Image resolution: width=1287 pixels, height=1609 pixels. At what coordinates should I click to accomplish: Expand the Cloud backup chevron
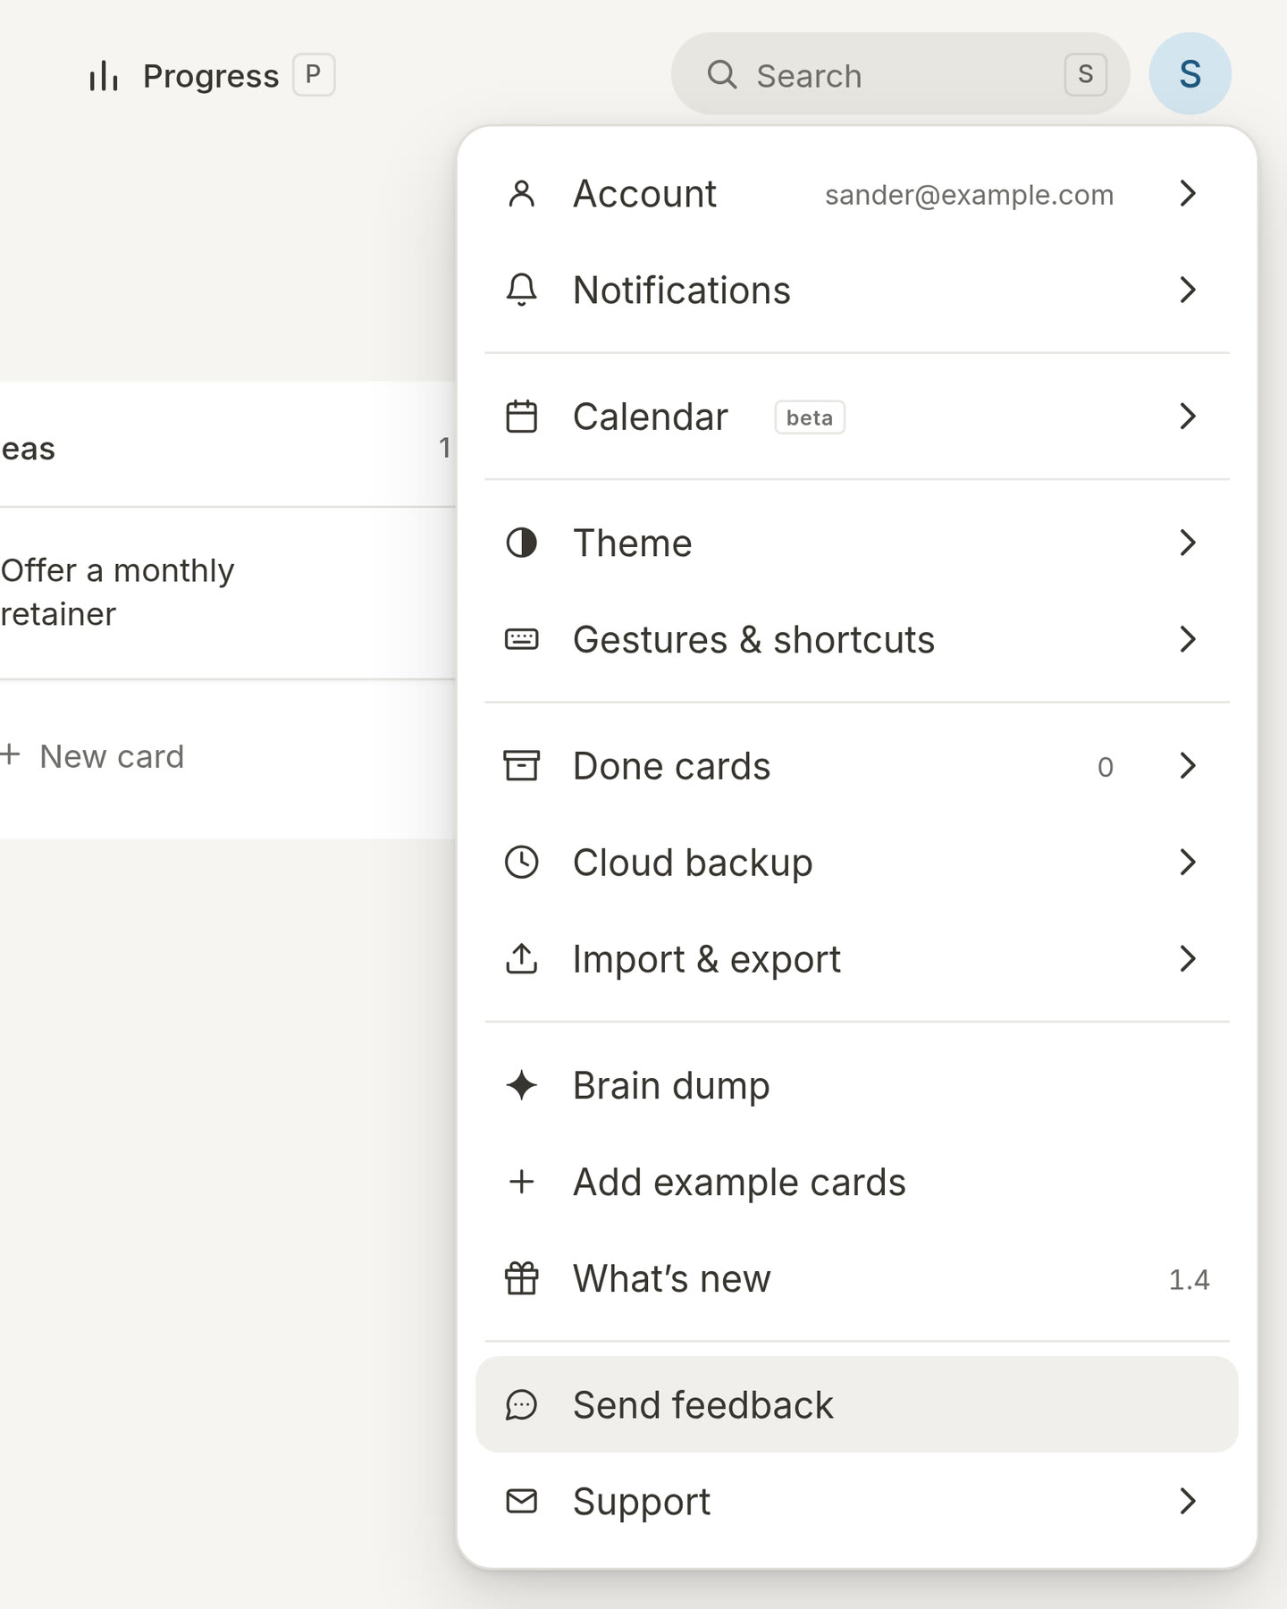coord(1187,863)
